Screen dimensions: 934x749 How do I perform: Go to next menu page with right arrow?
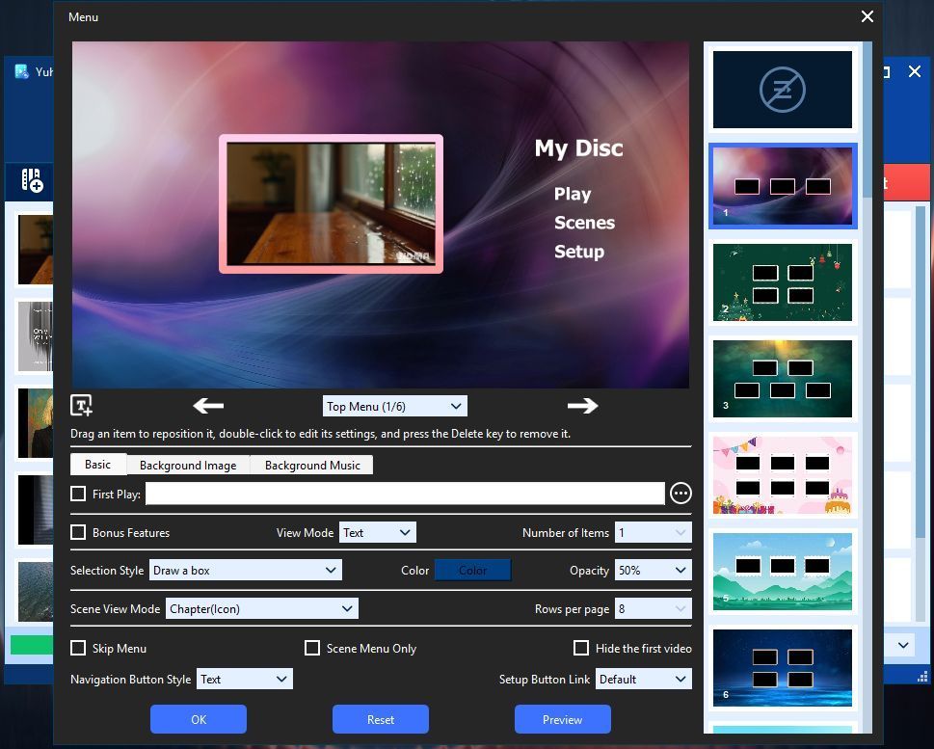582,406
